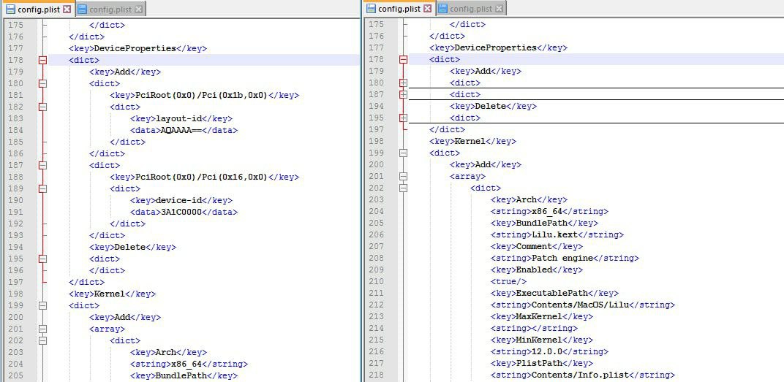Click the x86_64 string in left pane

[x=186, y=364]
